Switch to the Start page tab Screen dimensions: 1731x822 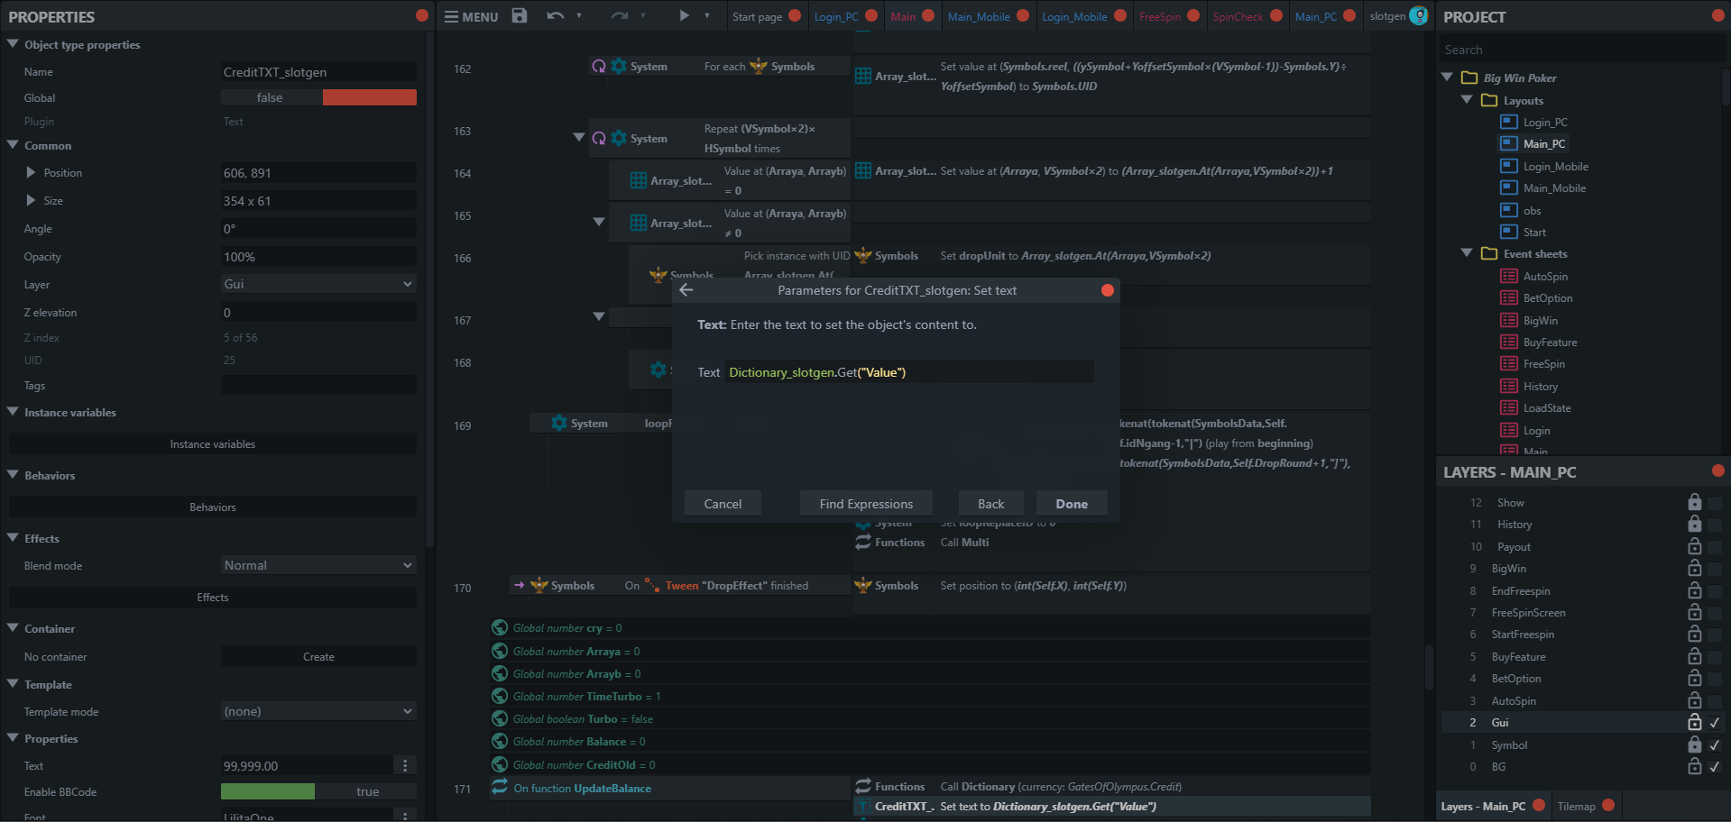(758, 16)
